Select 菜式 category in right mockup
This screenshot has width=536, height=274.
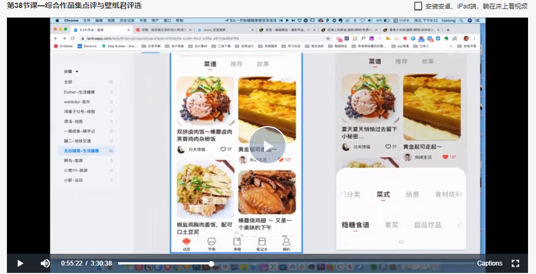(383, 194)
